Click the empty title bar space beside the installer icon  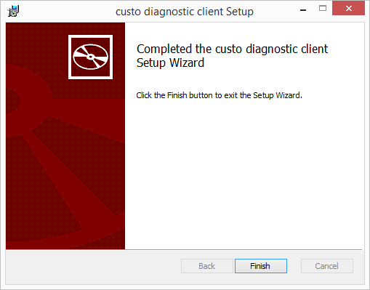pos(65,11)
